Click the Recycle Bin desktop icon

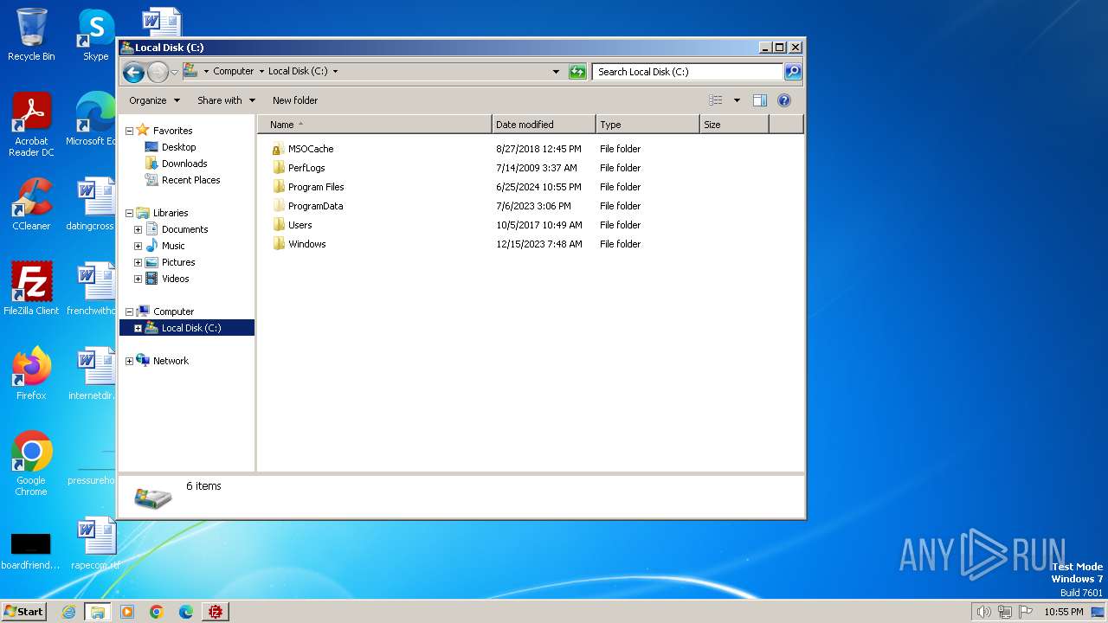coord(31,35)
